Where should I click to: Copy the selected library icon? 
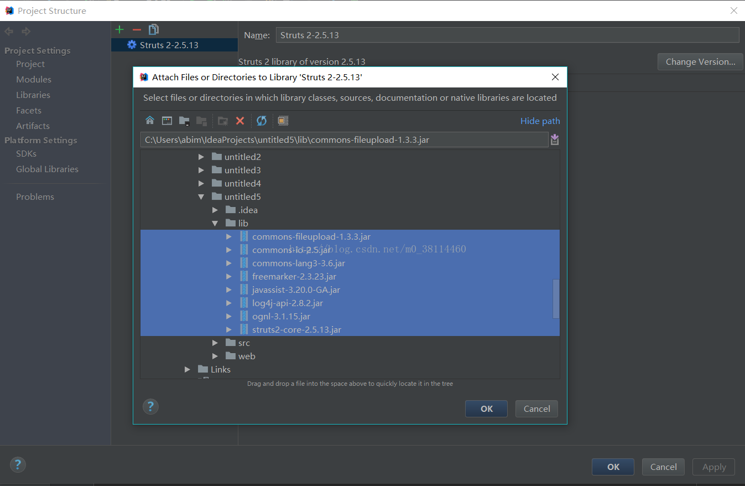(x=154, y=29)
